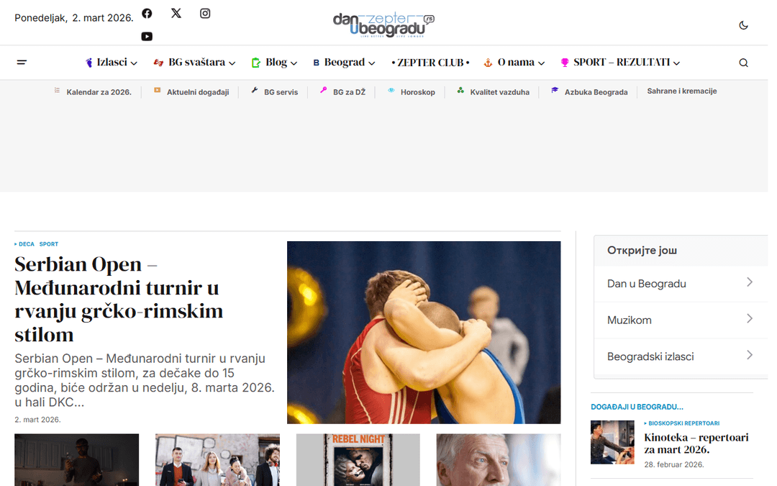Image resolution: width=777 pixels, height=486 pixels.
Task: Open the hamburger side menu icon
Action: point(22,63)
